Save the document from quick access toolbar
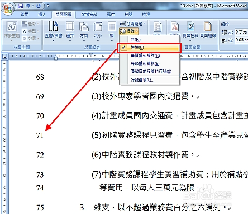 (20, 6)
